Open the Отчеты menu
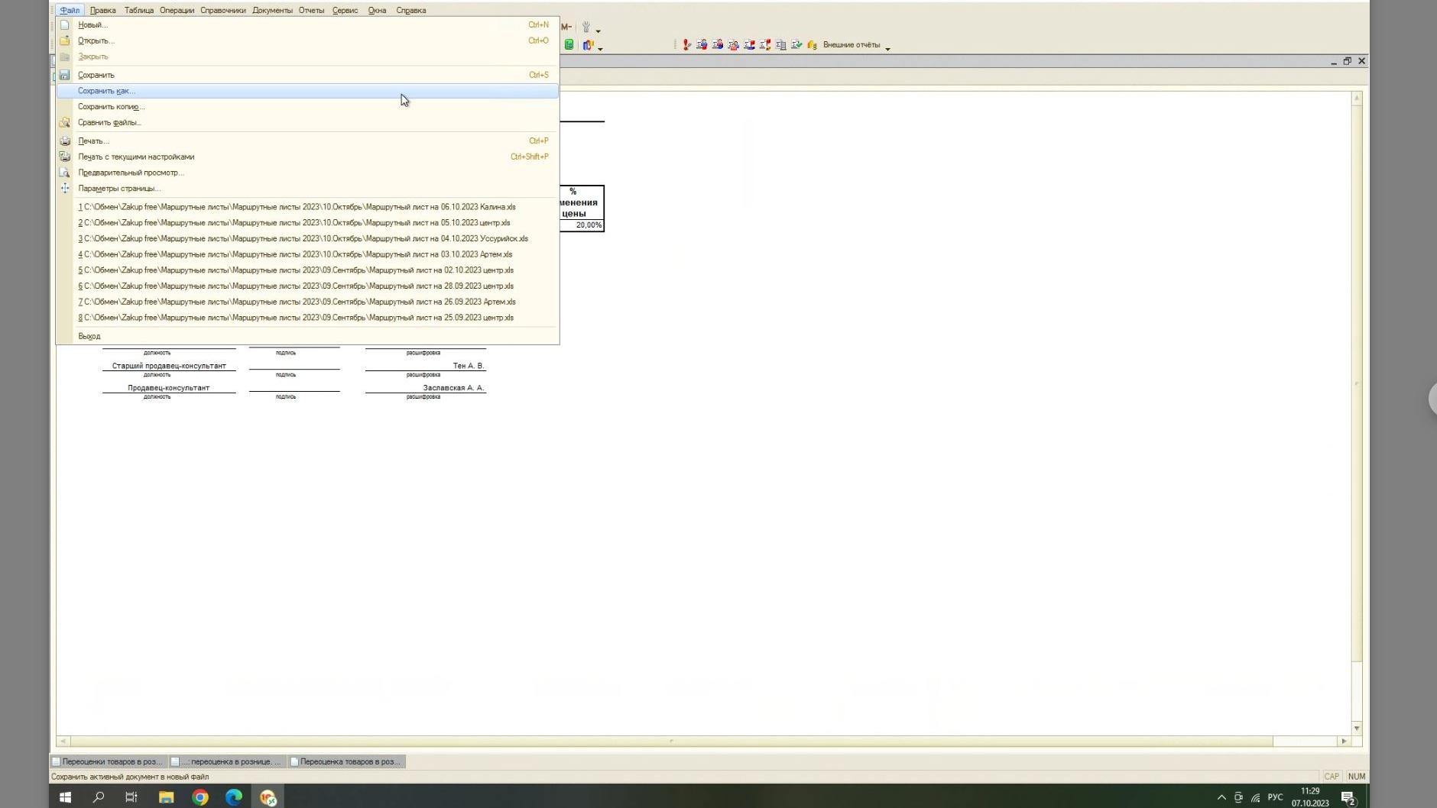 311,10
